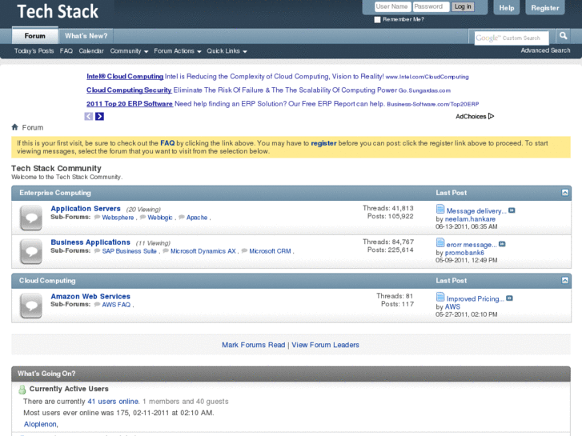The image size is (582, 436).
Task: Click the Business Applications forum status icon
Action: [x=31, y=251]
